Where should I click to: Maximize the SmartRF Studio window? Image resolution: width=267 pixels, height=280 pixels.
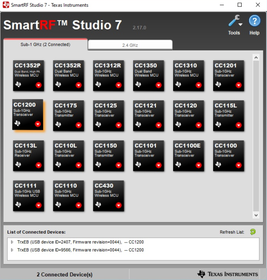coord(240,5)
